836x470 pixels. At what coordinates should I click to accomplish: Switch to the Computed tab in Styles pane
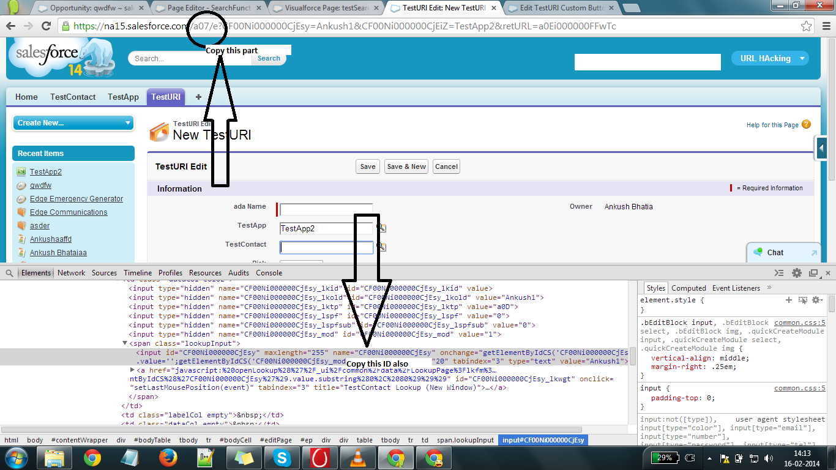(689, 288)
